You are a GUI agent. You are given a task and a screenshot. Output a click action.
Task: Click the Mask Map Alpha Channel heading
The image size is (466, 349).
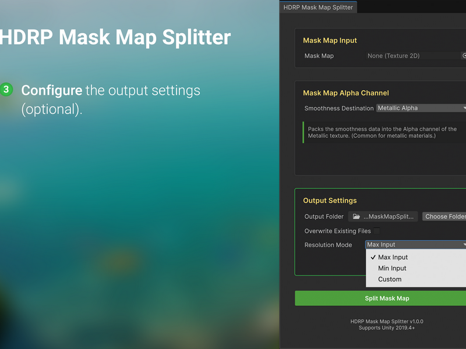(x=346, y=93)
